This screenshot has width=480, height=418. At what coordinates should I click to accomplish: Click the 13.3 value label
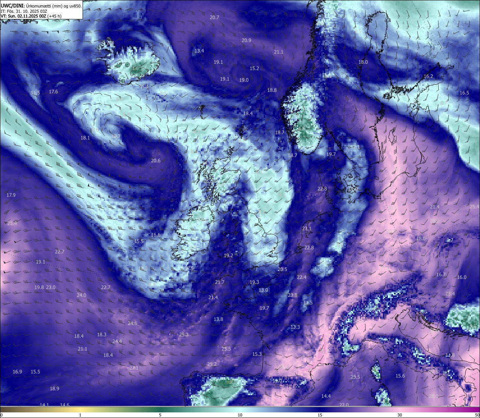tap(295, 327)
